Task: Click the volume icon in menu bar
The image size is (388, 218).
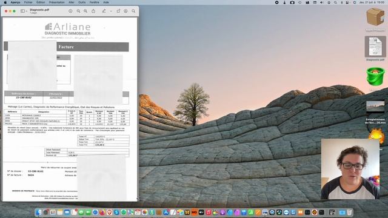Action: click(x=322, y=2)
